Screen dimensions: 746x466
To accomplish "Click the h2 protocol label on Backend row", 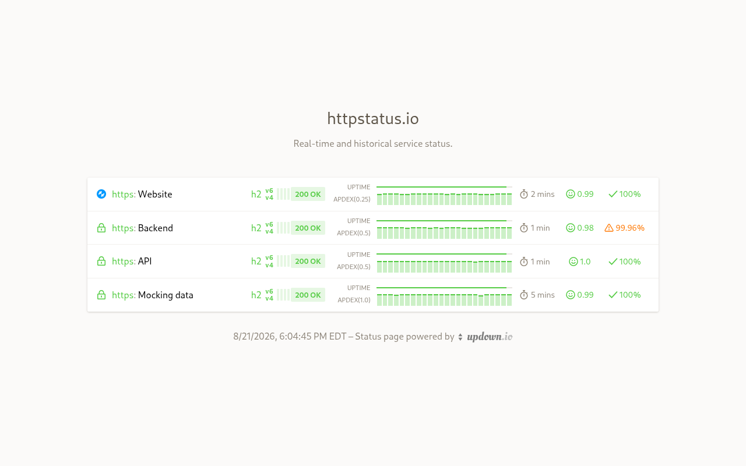I will click(256, 228).
